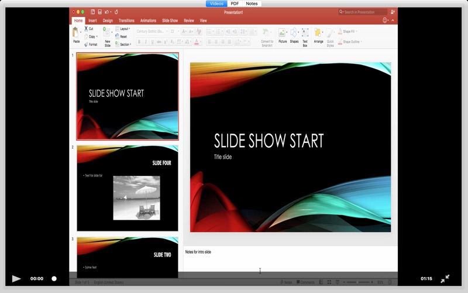Image resolution: width=468 pixels, height=293 pixels.
Task: Open Quick Styles icon
Action: pyautogui.click(x=329, y=33)
